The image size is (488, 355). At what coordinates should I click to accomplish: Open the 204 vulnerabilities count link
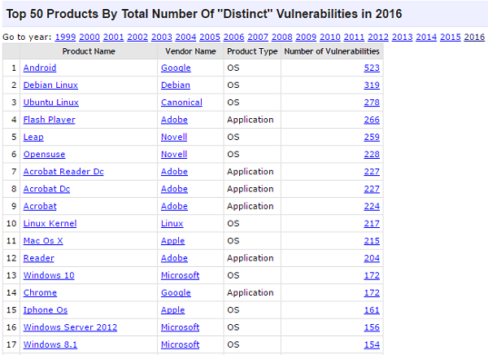click(372, 258)
